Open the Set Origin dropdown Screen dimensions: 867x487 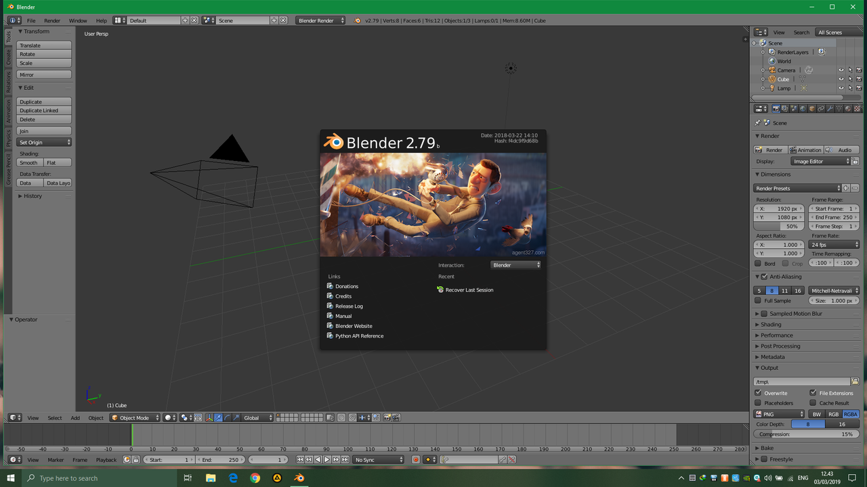tap(44, 143)
